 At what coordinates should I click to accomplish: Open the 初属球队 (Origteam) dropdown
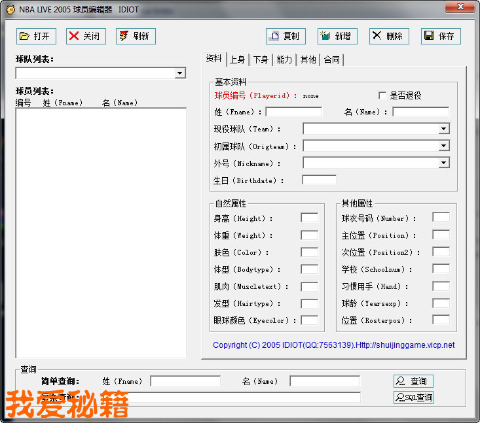(444, 146)
